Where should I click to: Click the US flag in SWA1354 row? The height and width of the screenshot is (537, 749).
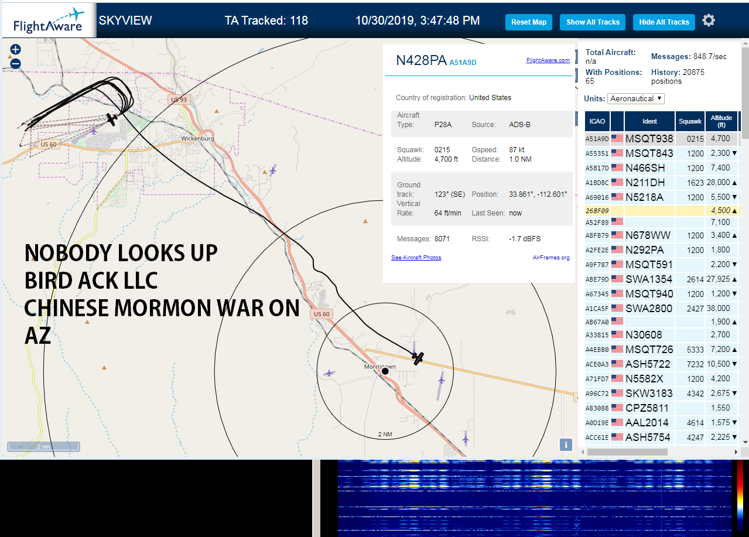[x=617, y=279]
